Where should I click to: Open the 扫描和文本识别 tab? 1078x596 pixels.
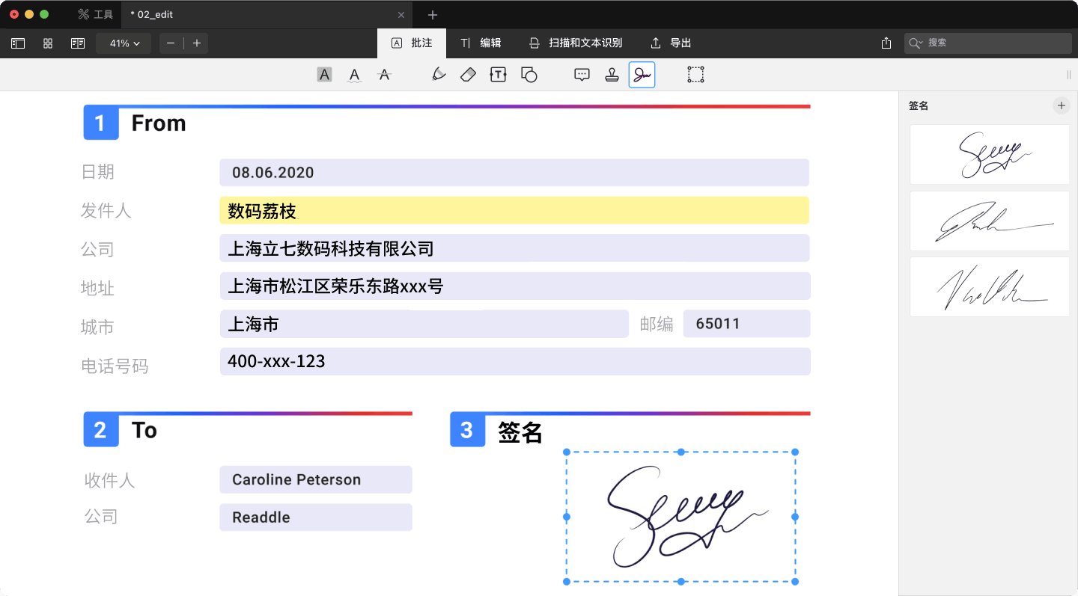576,43
